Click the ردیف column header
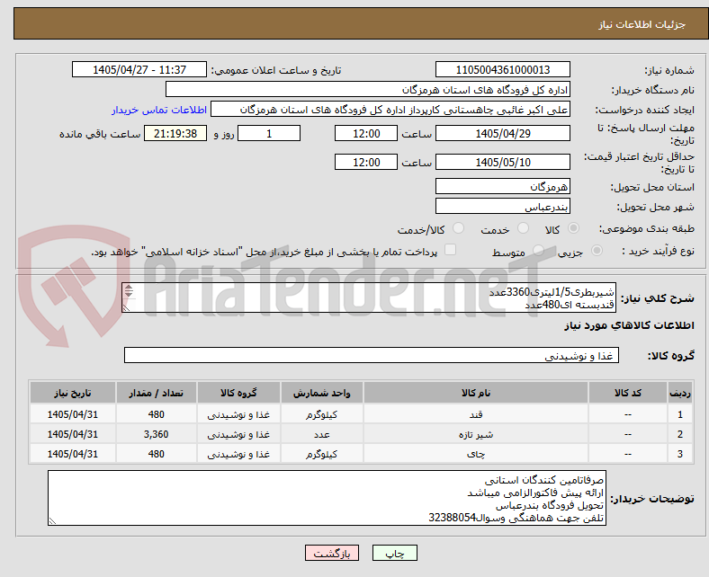 click(679, 393)
